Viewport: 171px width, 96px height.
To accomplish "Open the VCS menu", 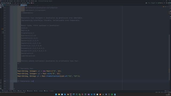I will 29,1.
